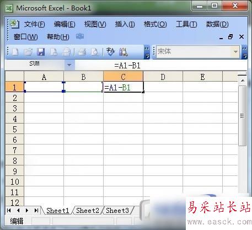Go to next sheet tab arrow

(27, 210)
